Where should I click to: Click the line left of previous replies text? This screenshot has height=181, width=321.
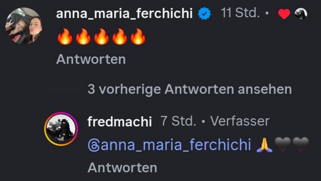point(61,90)
